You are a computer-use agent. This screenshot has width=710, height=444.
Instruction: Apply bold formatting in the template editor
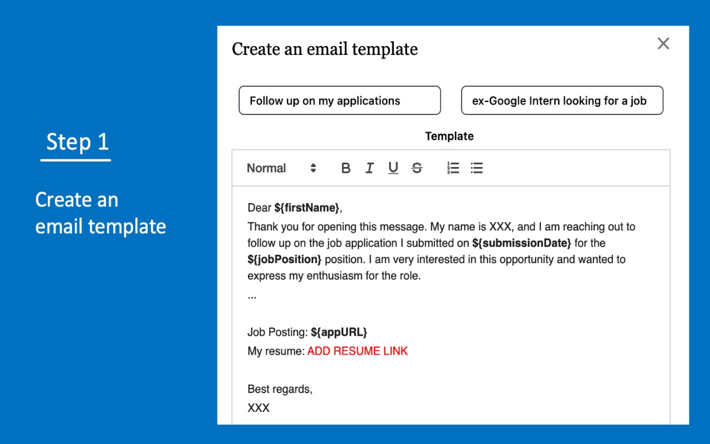pyautogui.click(x=346, y=168)
